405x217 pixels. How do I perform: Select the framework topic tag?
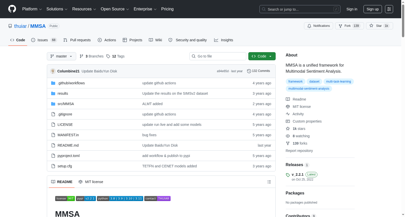(295, 82)
